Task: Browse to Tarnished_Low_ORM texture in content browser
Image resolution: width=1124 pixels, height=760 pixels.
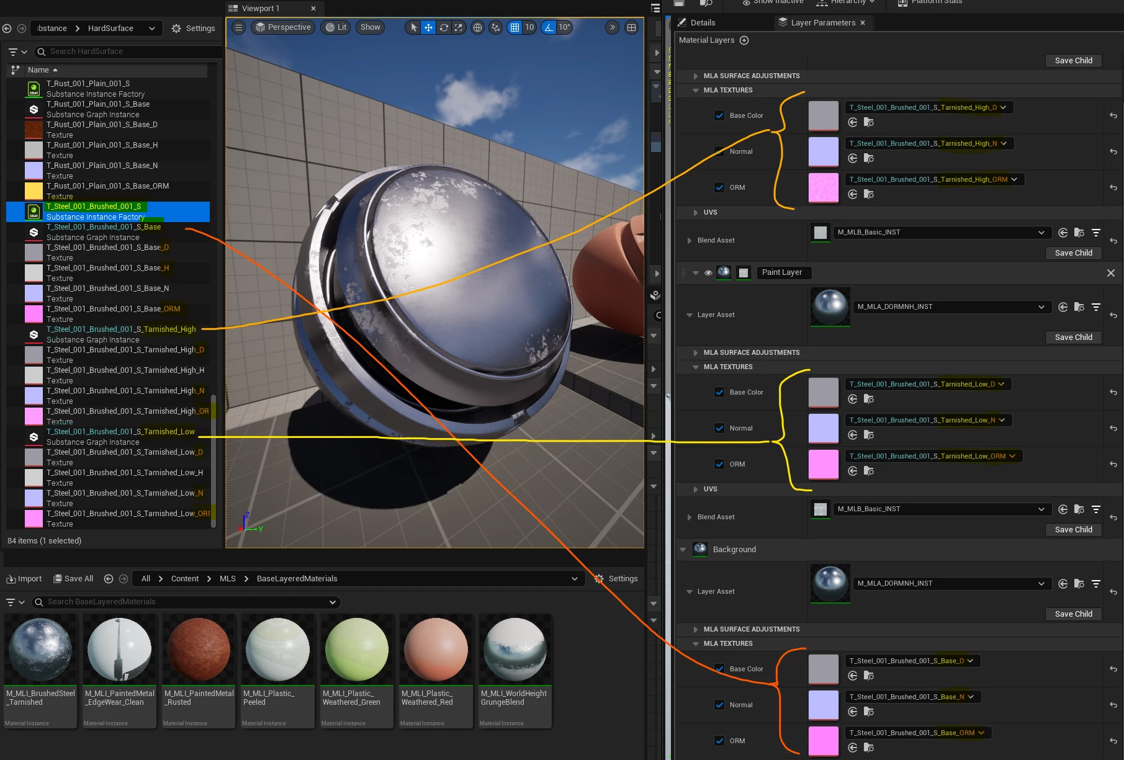Action: point(869,471)
